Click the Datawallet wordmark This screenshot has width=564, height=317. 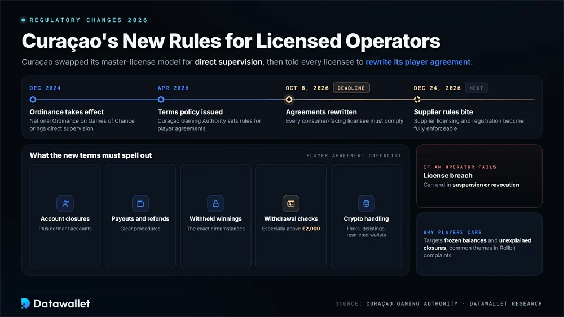61,303
